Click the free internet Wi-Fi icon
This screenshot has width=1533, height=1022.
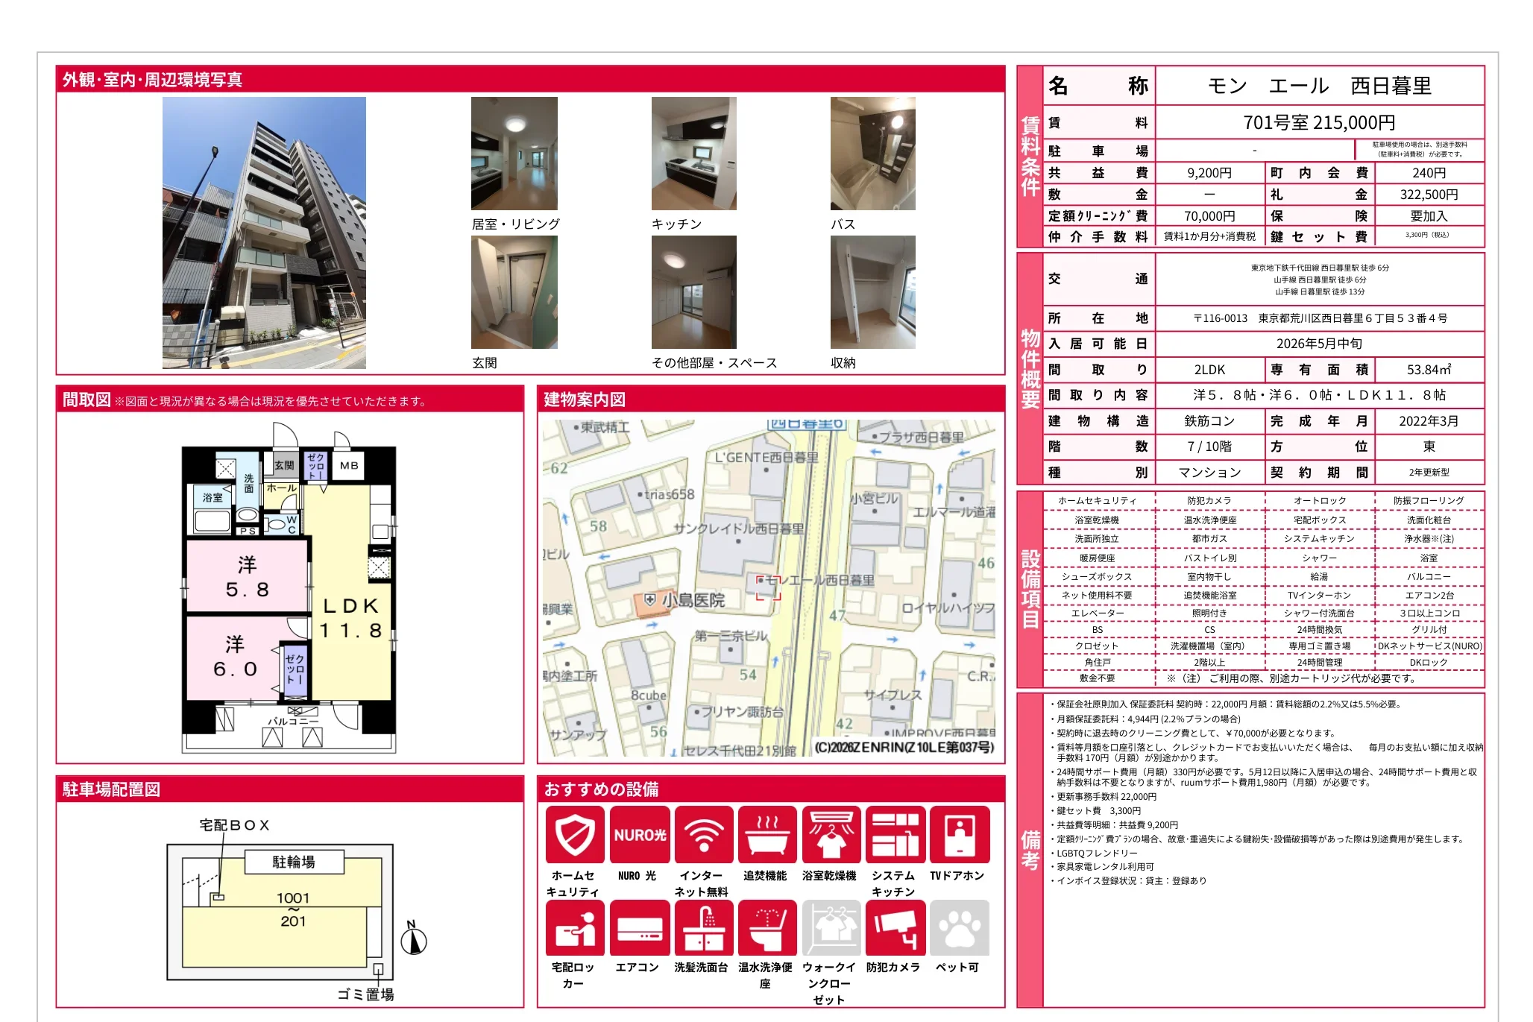[x=703, y=834]
